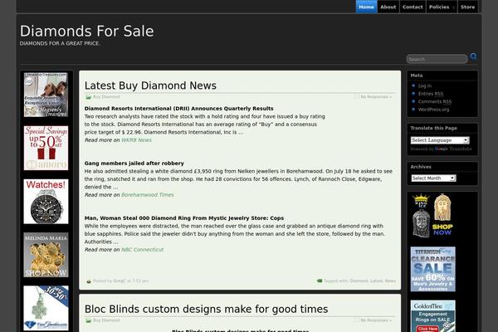Open the Comments RSS link
Screen dimensions: 498x332
434,101
